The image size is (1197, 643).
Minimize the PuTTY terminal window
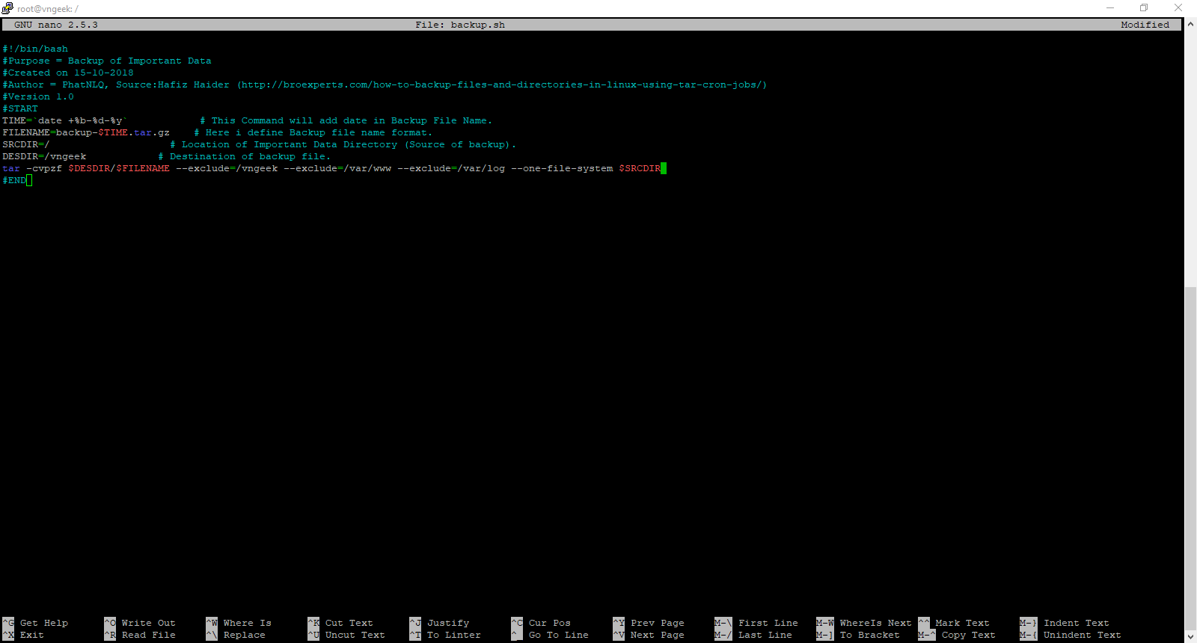(1110, 7)
